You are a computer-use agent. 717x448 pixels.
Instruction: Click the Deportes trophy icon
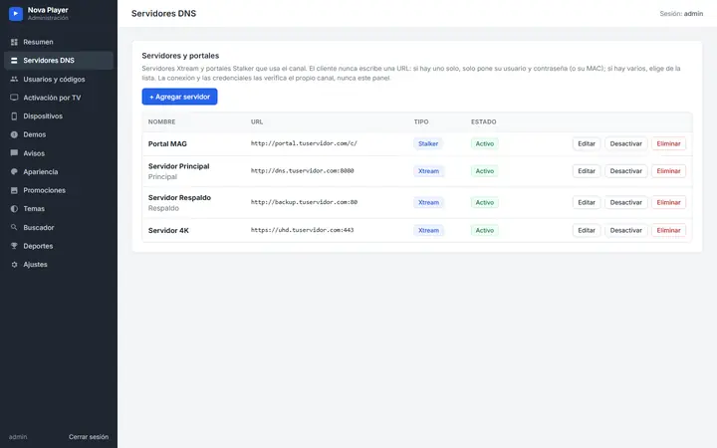click(x=14, y=246)
